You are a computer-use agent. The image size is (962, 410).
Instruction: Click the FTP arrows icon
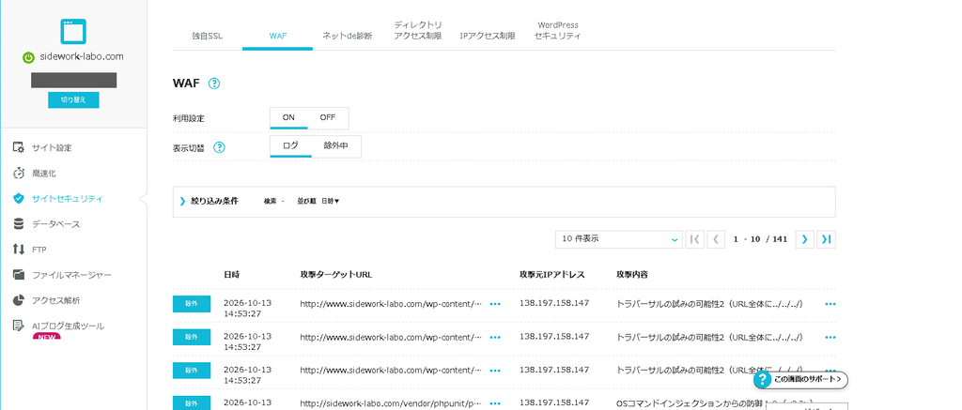click(x=19, y=250)
